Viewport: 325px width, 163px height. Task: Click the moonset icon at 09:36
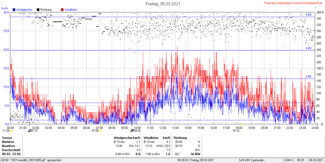coord(132,131)
